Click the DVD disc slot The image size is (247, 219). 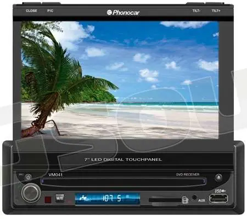point(123,182)
